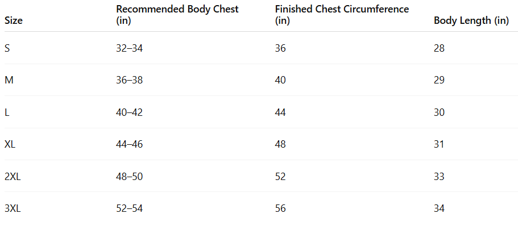Click the 36–38 body chest cell
Screen dimensions: 518x230
coord(130,80)
